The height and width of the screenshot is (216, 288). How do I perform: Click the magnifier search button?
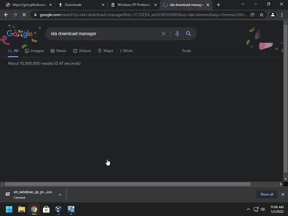click(189, 34)
